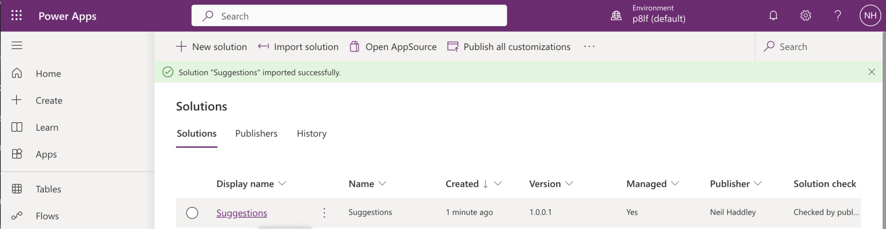This screenshot has height=229, width=886.
Task: Open the app launcher waffle icon
Action: [16, 16]
